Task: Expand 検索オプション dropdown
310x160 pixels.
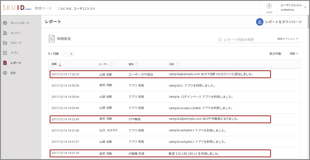Action: (x=288, y=39)
